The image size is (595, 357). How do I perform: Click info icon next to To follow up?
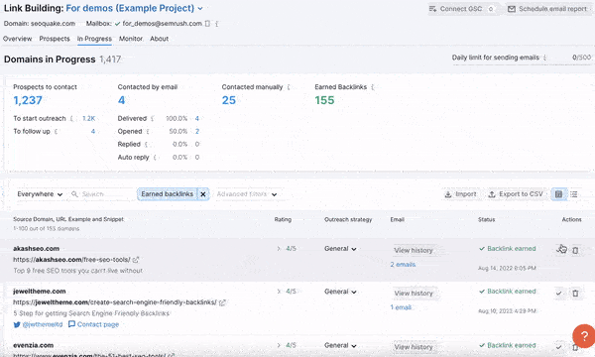(x=56, y=132)
